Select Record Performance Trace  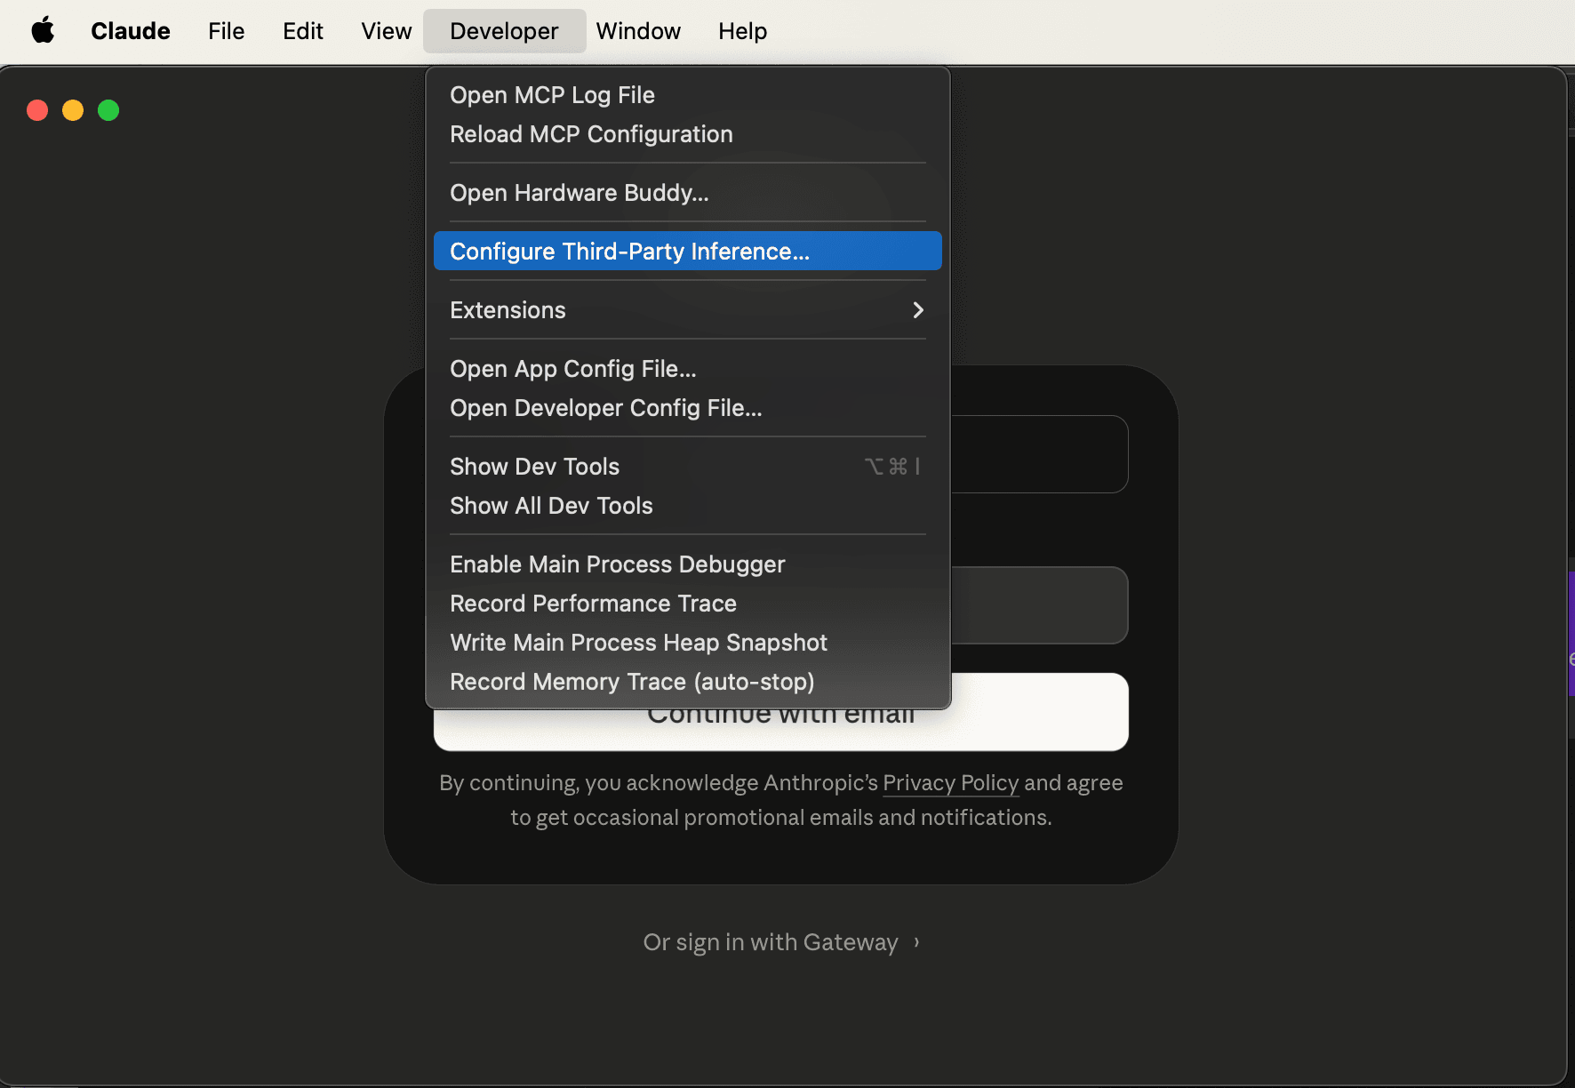click(x=688, y=604)
